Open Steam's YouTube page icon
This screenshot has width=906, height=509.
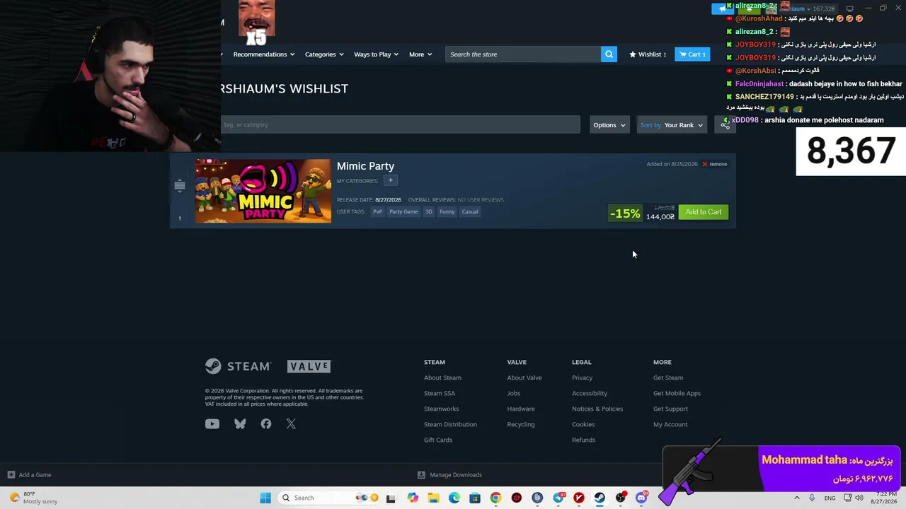pos(212,424)
